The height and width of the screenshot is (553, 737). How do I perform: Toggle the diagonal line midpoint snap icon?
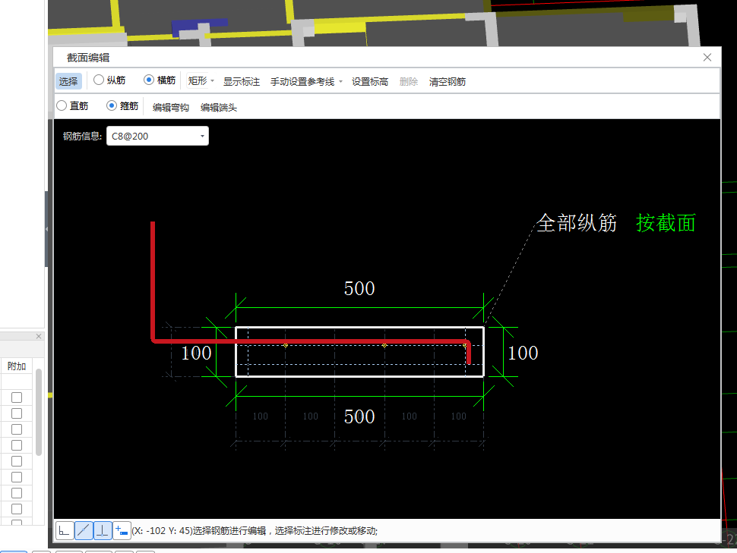click(x=84, y=531)
